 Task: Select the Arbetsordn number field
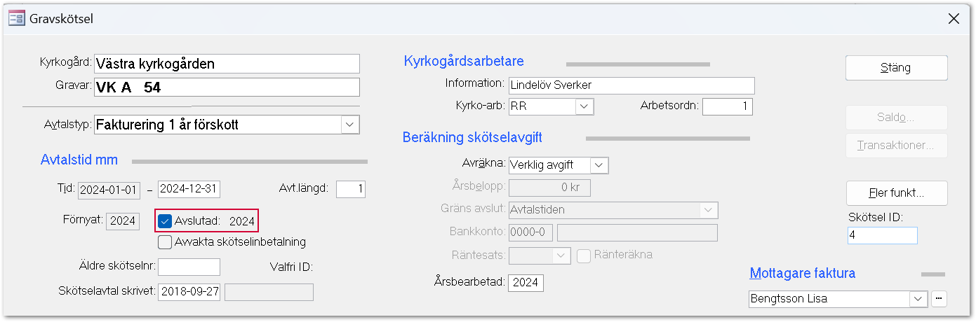pyautogui.click(x=727, y=106)
